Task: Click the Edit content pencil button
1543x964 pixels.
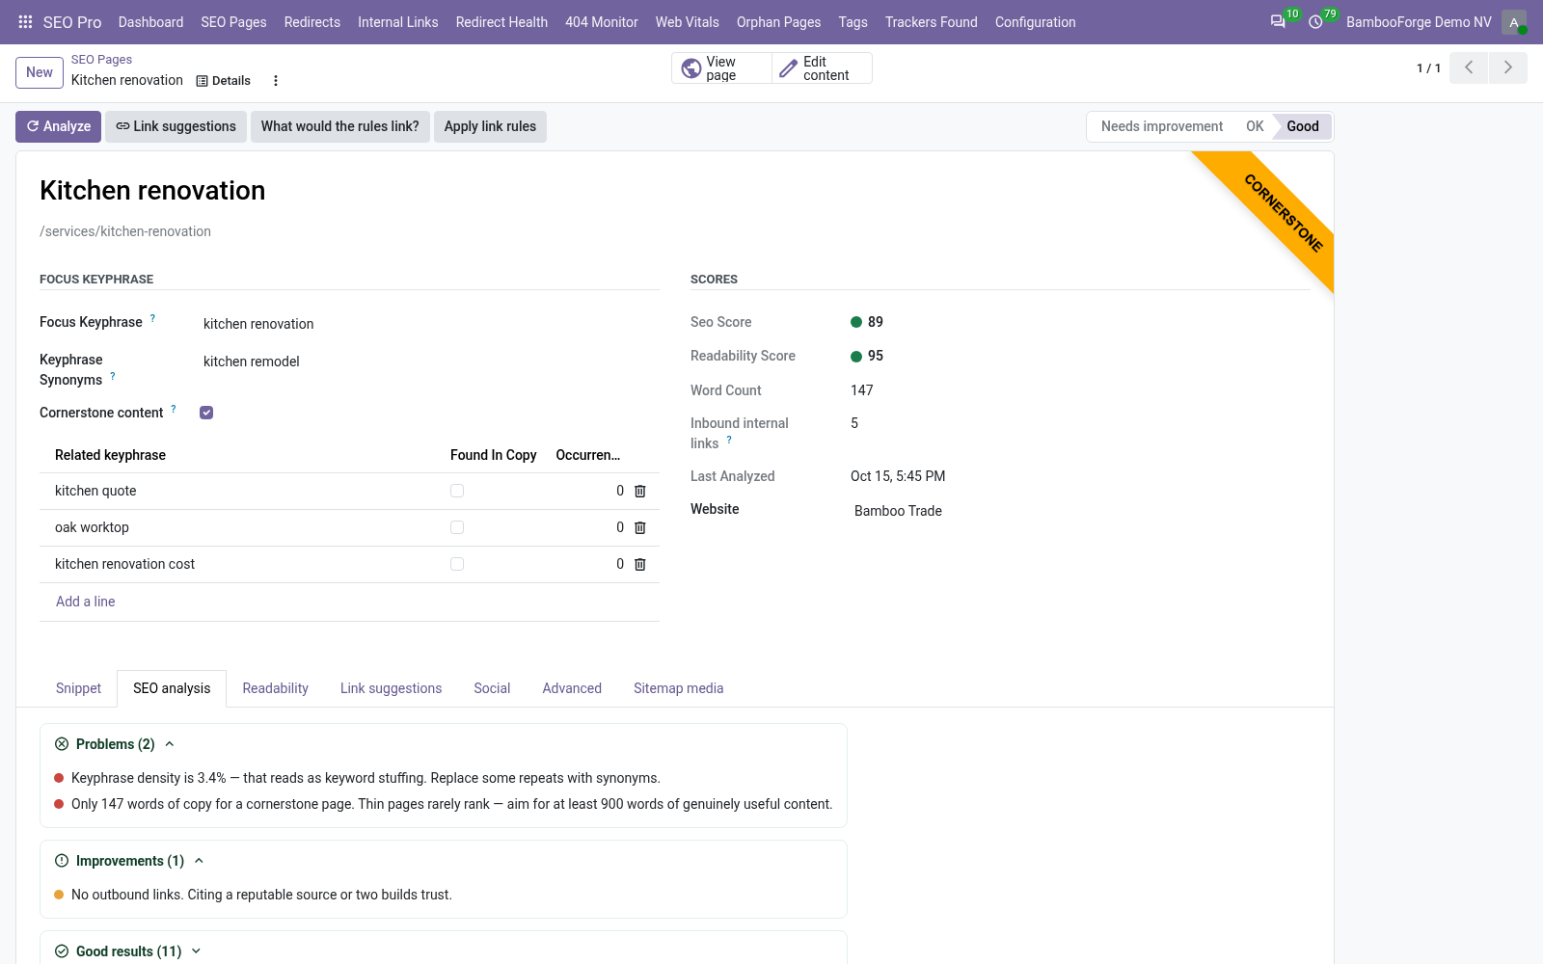Action: click(823, 68)
